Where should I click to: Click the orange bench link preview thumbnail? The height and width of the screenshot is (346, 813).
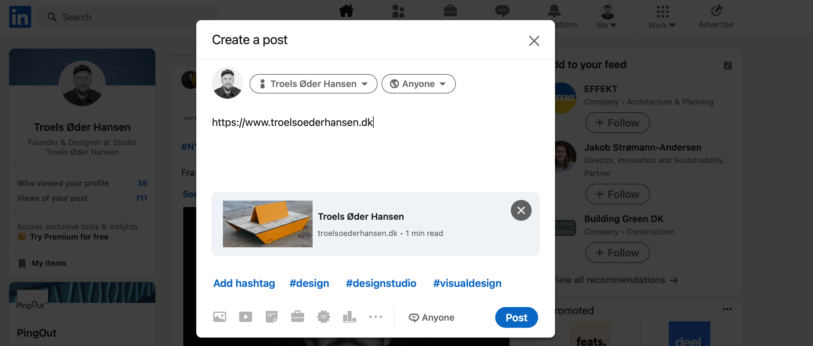point(267,224)
